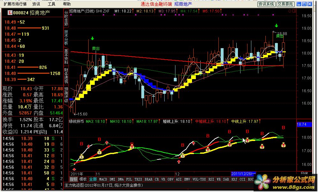Click the highlighted date 2011/12/26/一
Image resolution: width=318 pixels, height=192 pixels.
pyautogui.click(x=243, y=174)
